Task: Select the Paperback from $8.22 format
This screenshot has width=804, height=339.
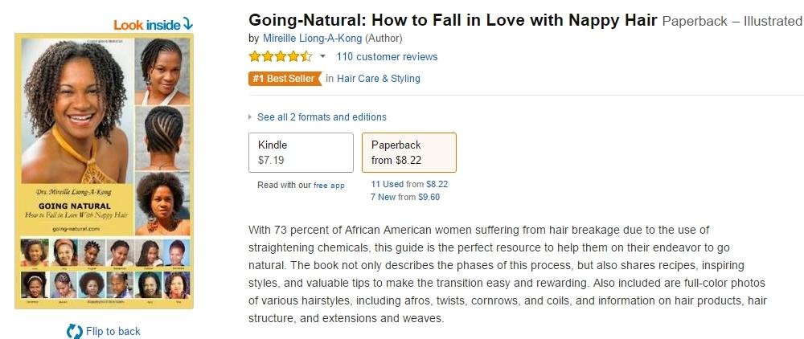Action: click(x=408, y=153)
